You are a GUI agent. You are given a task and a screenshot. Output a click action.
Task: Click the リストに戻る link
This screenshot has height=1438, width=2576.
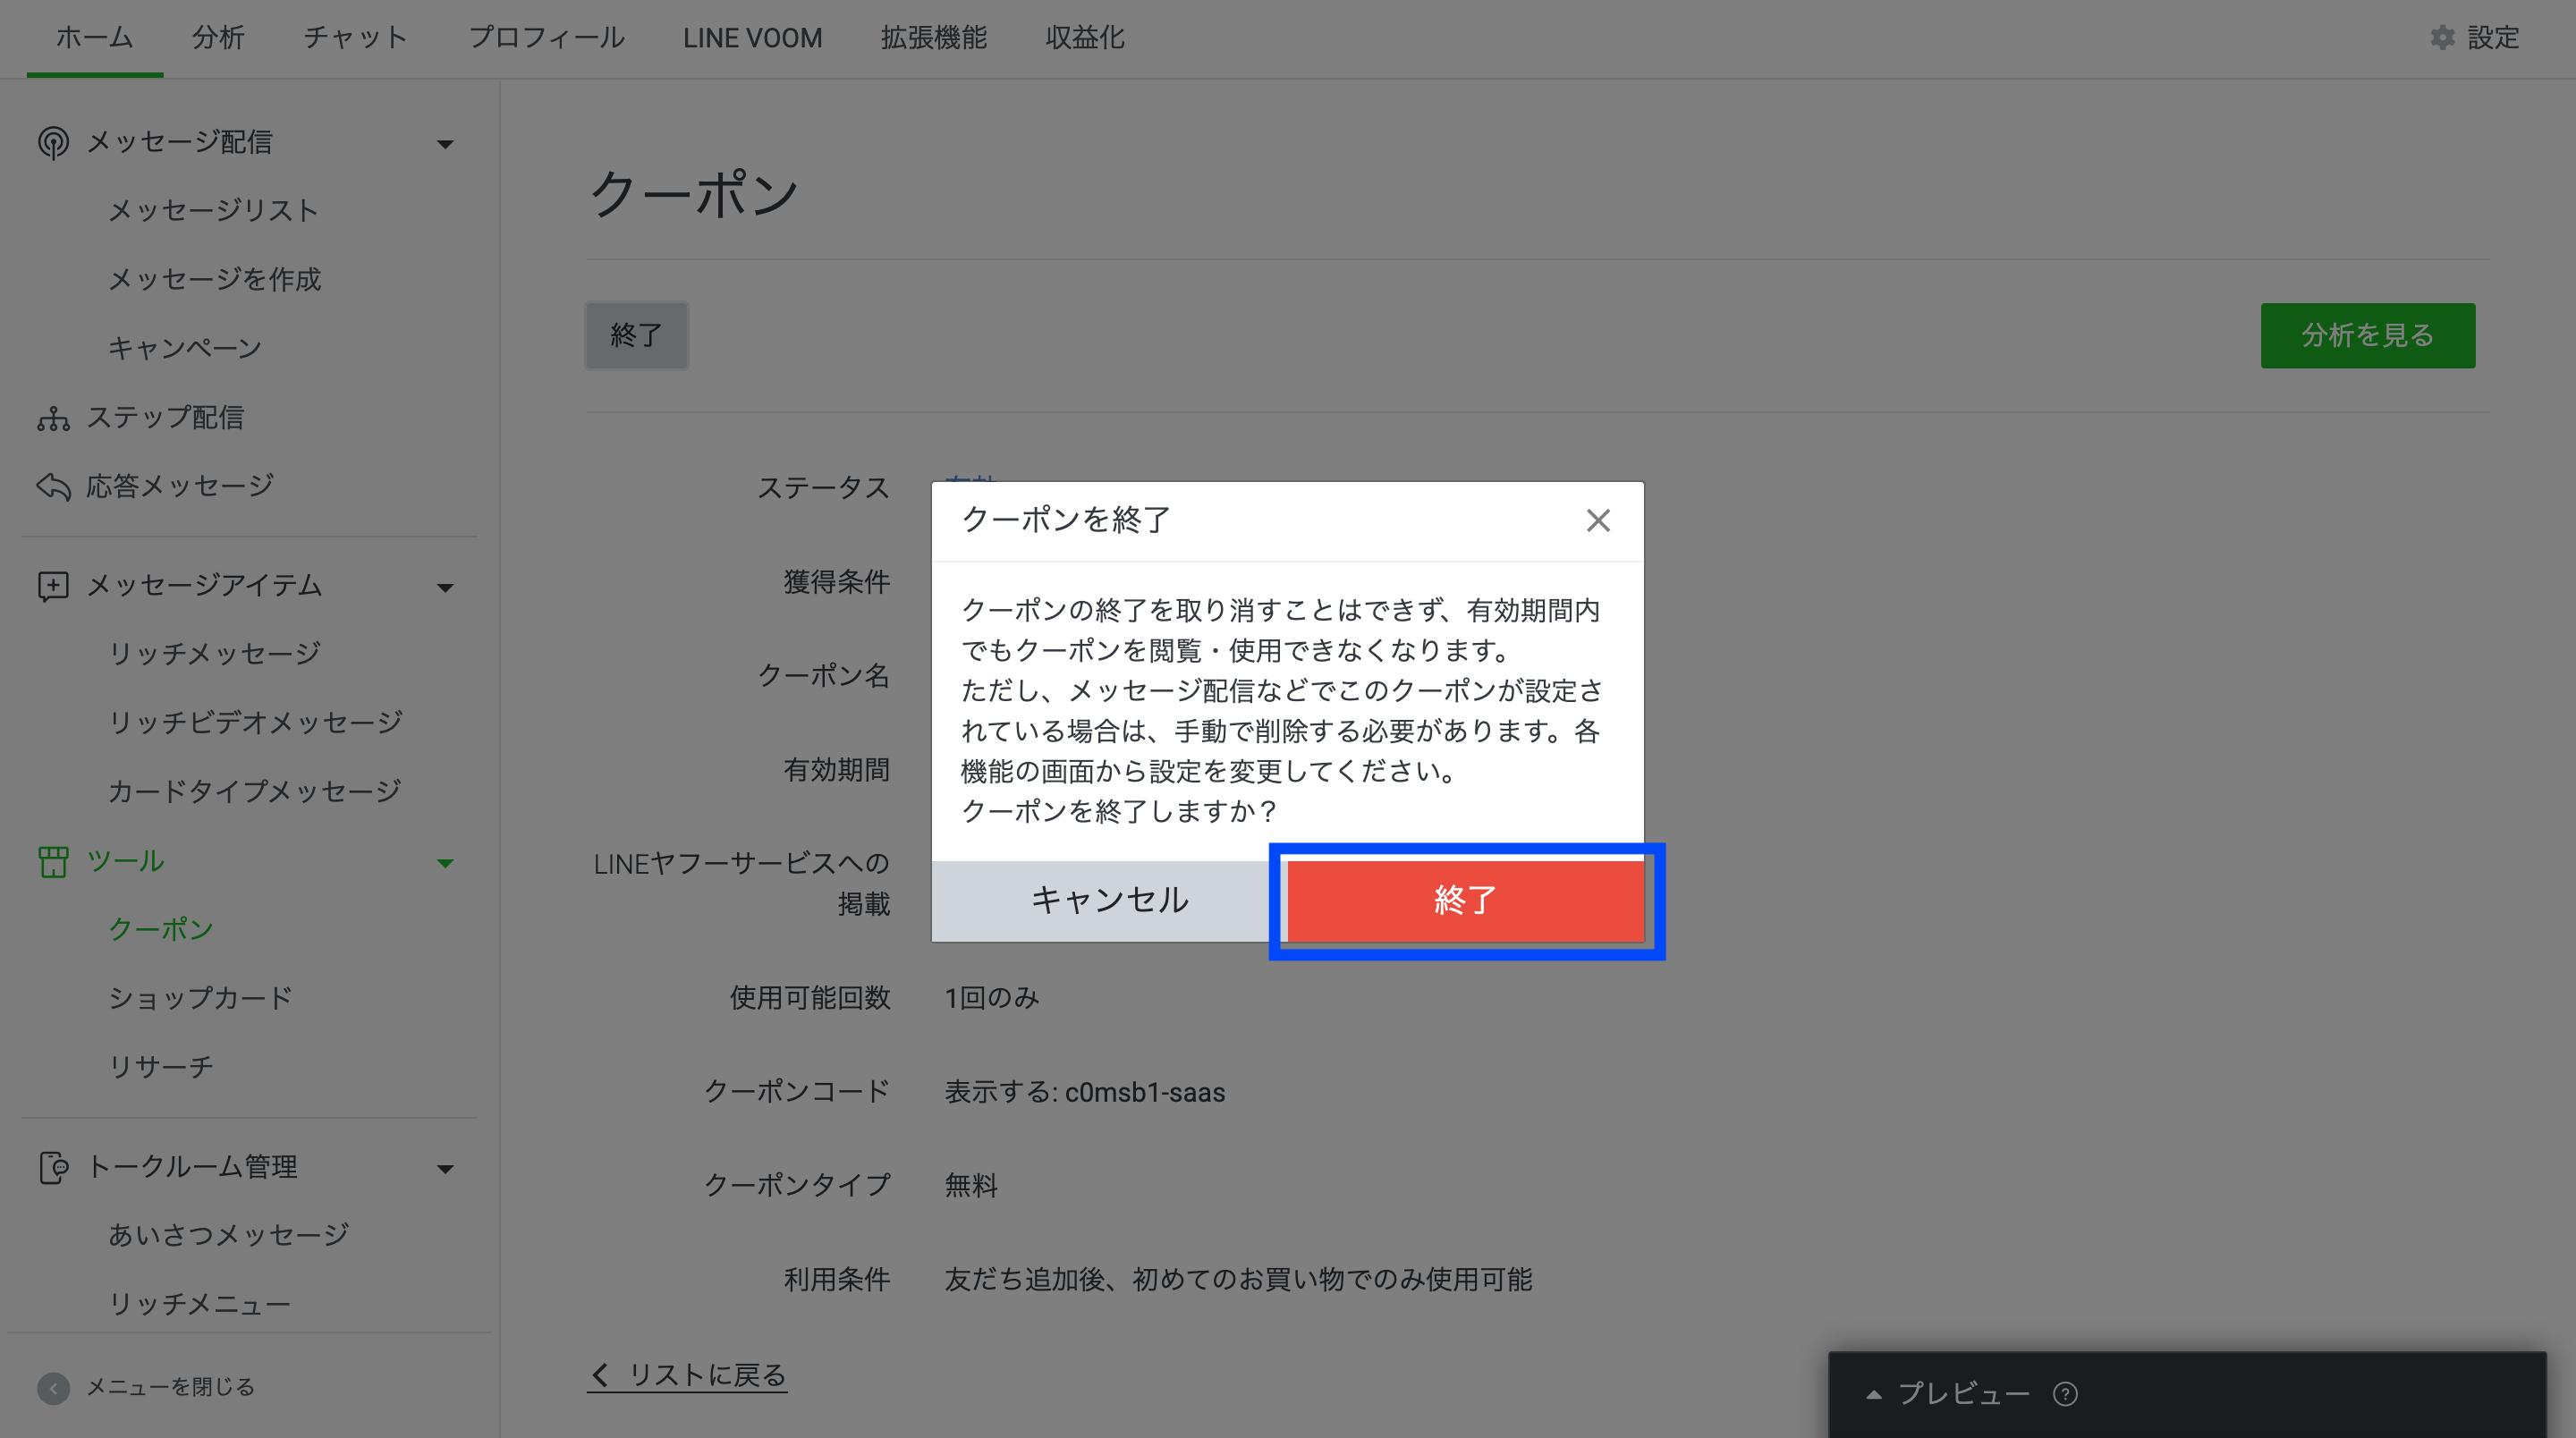[688, 1375]
